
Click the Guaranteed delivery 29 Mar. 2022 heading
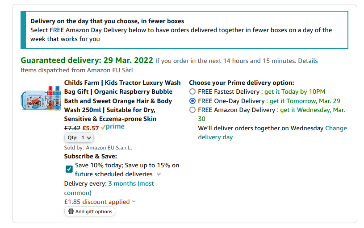pyautogui.click(x=87, y=60)
